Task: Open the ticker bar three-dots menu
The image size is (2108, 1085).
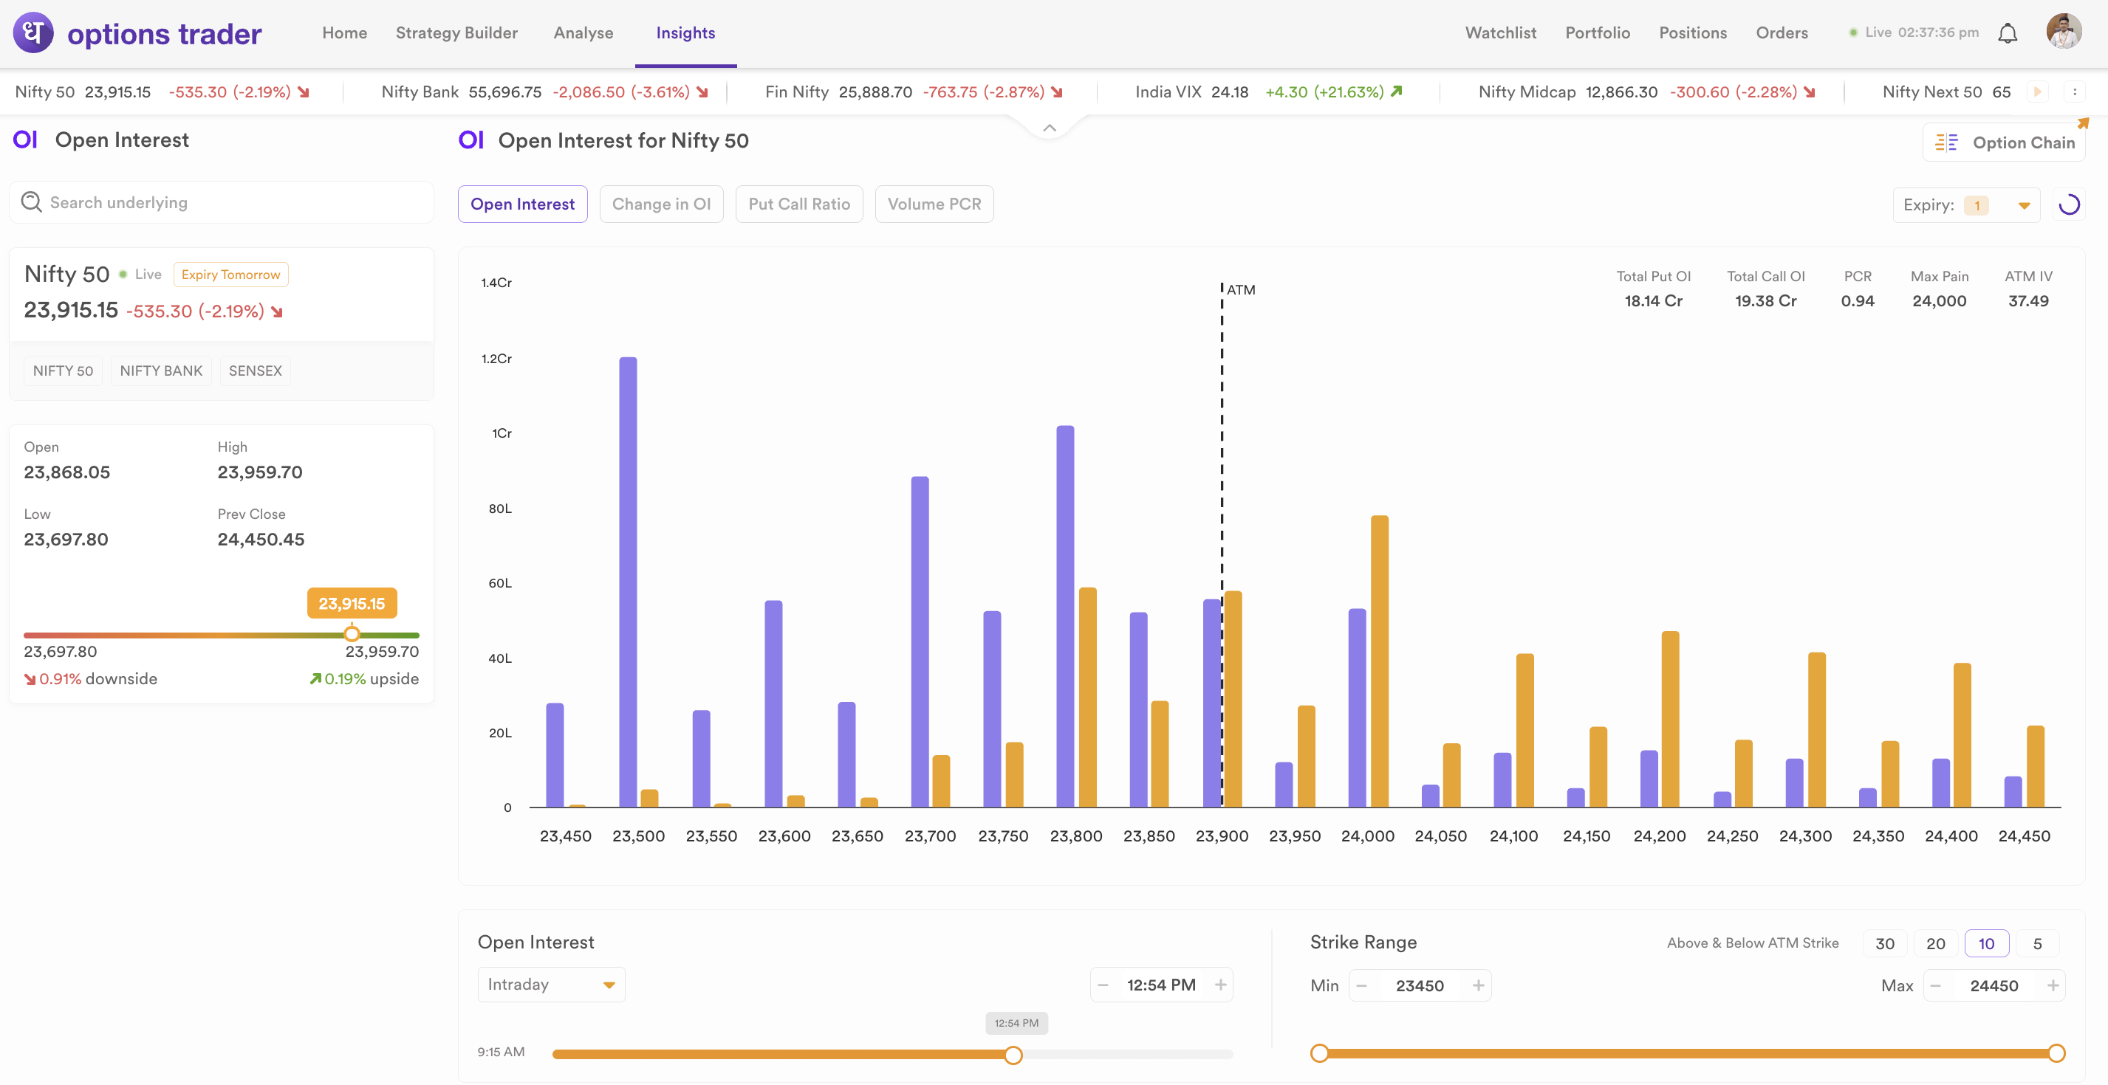Action: tap(2075, 92)
